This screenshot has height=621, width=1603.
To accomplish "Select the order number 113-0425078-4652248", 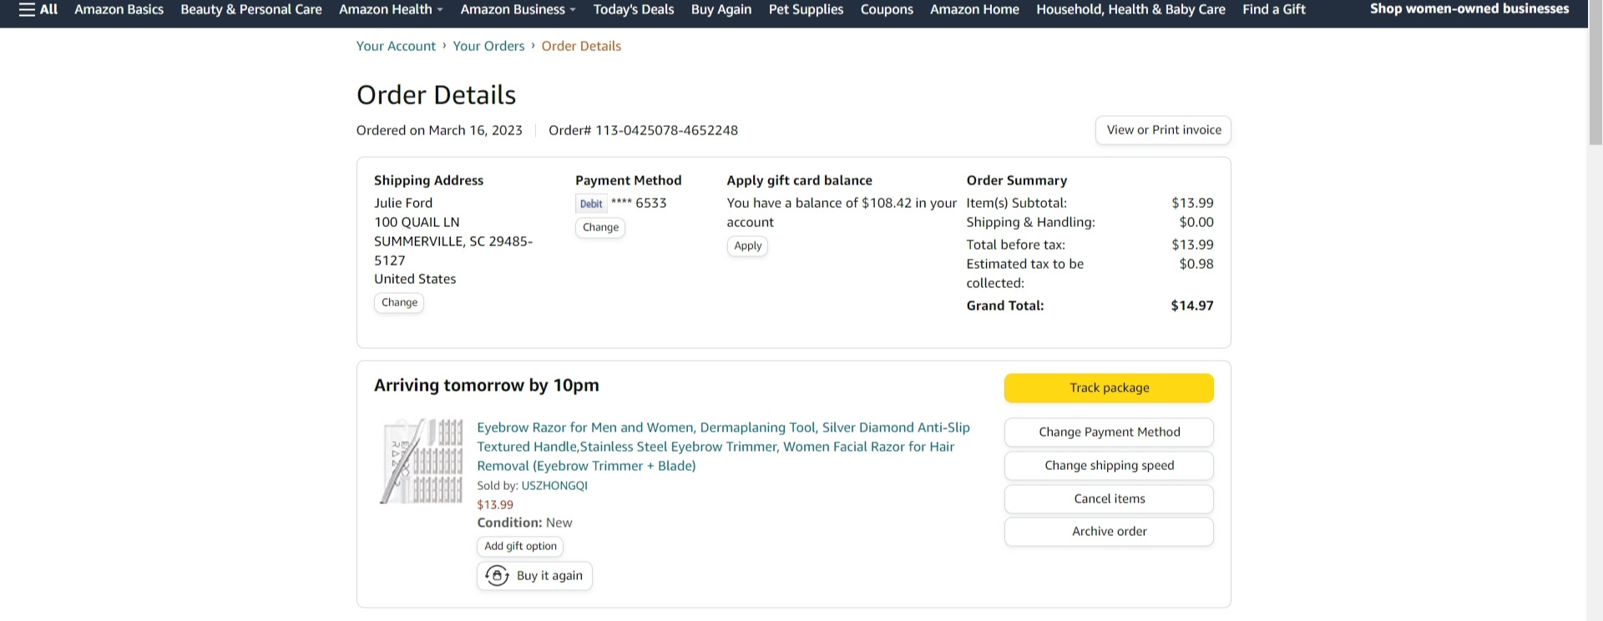I will coord(666,130).
